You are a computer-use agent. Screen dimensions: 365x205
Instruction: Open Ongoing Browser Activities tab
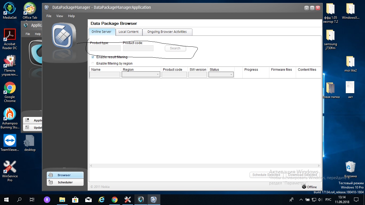click(167, 32)
